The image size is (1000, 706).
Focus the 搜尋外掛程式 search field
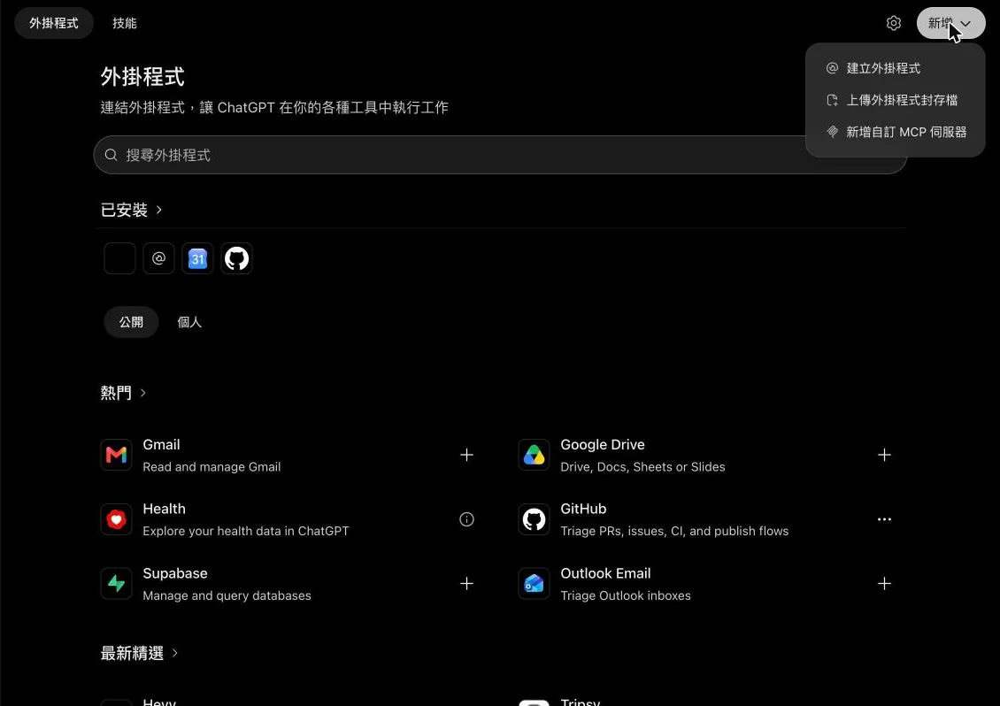499,155
